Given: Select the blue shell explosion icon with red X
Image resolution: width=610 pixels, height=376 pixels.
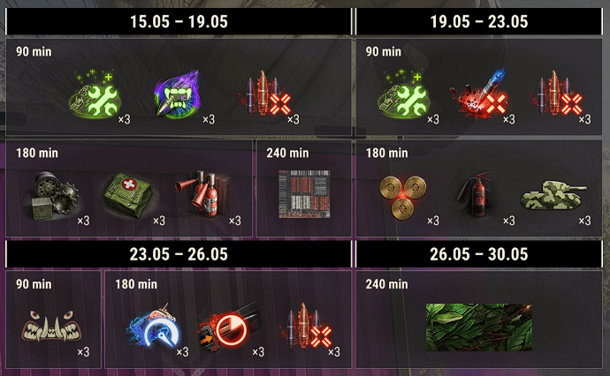Looking at the screenshot, I should point(478,94).
